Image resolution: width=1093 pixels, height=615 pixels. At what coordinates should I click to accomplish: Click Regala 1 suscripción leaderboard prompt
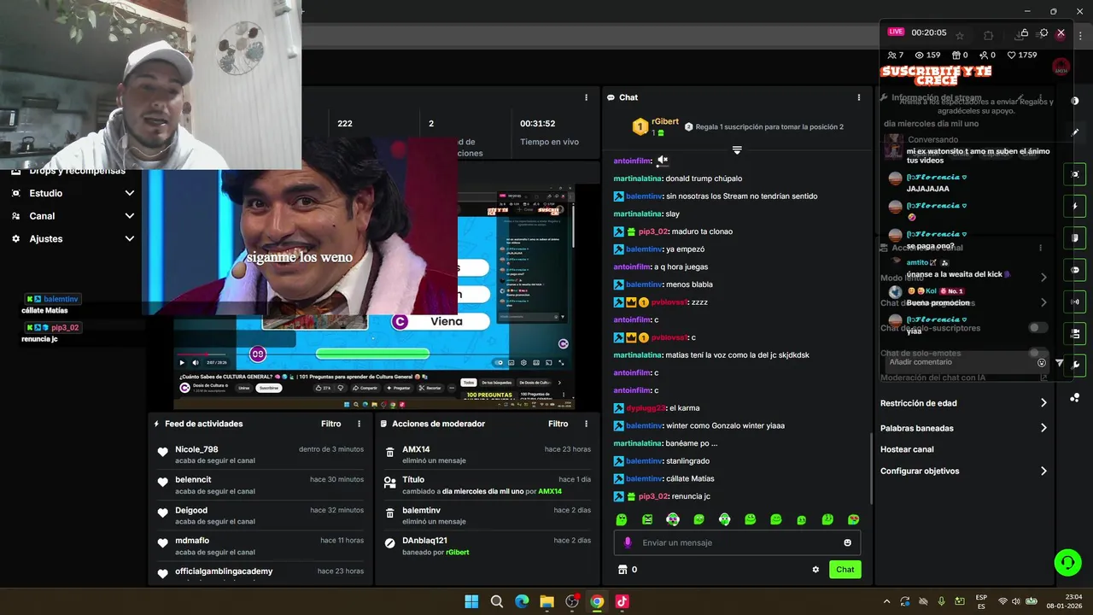(x=763, y=127)
